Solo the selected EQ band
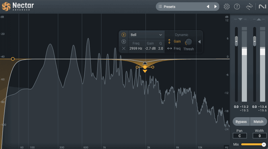Viewport: 268px width, 149px height. click(124, 41)
